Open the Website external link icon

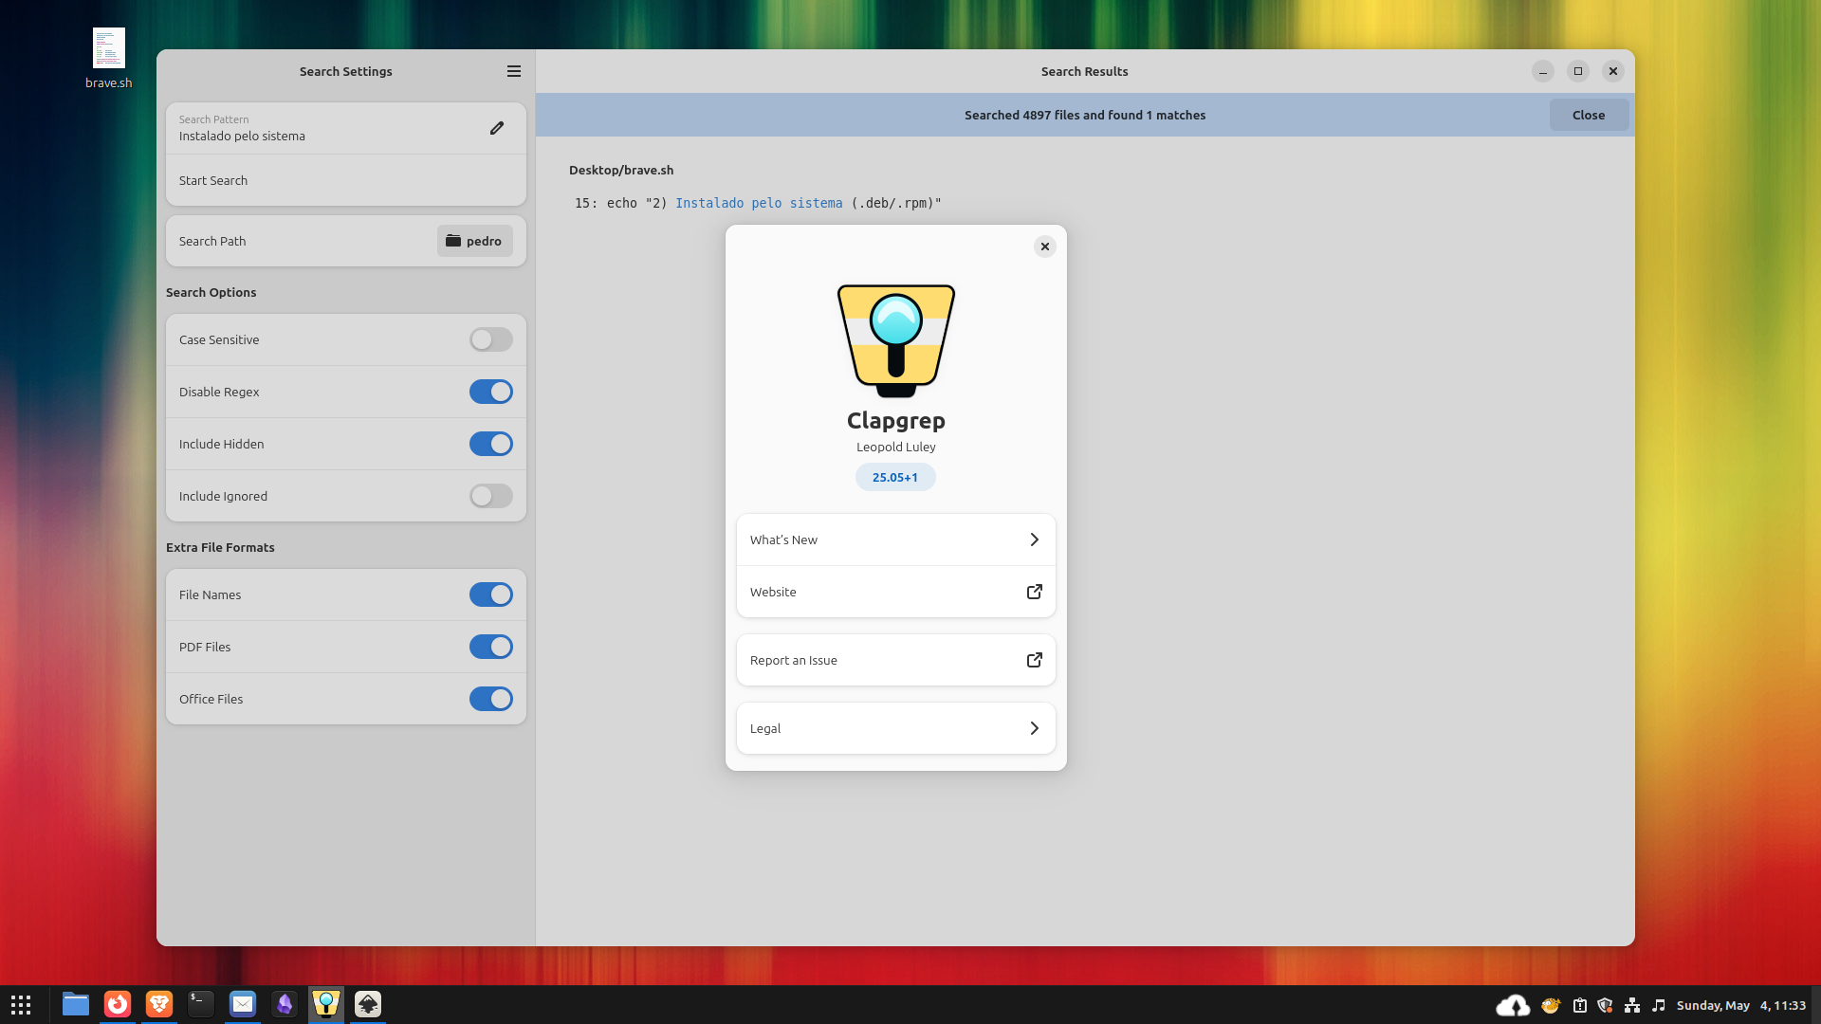1034,592
